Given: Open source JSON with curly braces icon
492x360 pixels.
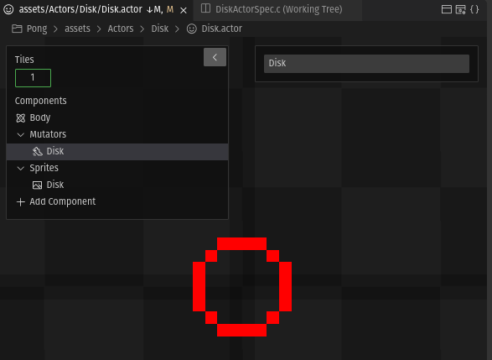Looking at the screenshot, I should [x=474, y=9].
